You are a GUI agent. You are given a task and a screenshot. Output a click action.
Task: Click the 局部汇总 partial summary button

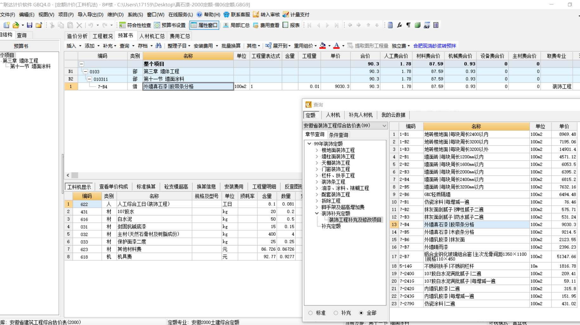pyautogui.click(x=236, y=25)
